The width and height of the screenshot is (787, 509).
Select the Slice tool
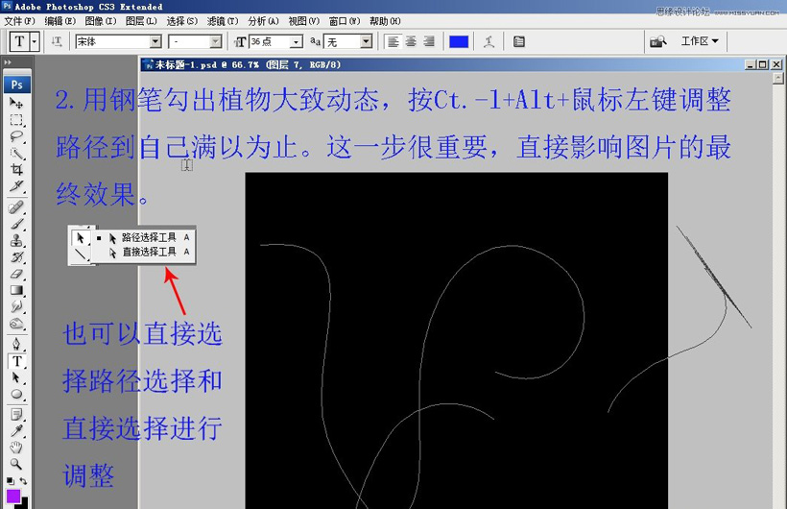(x=16, y=186)
